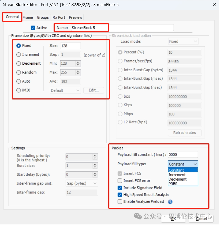The width and height of the screenshot is (219, 225).
Task: Switch to the Frame tab
Action: [28, 17]
